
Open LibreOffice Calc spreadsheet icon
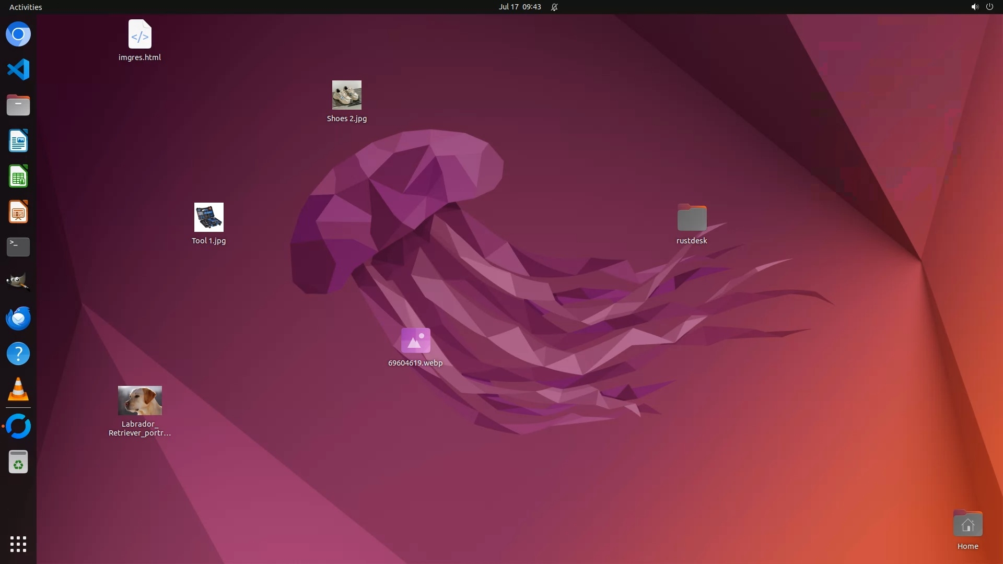point(18,177)
